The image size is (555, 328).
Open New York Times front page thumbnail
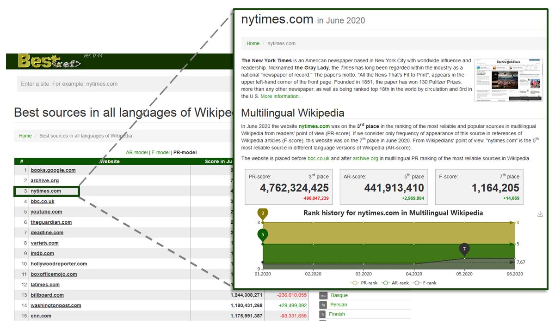508,79
